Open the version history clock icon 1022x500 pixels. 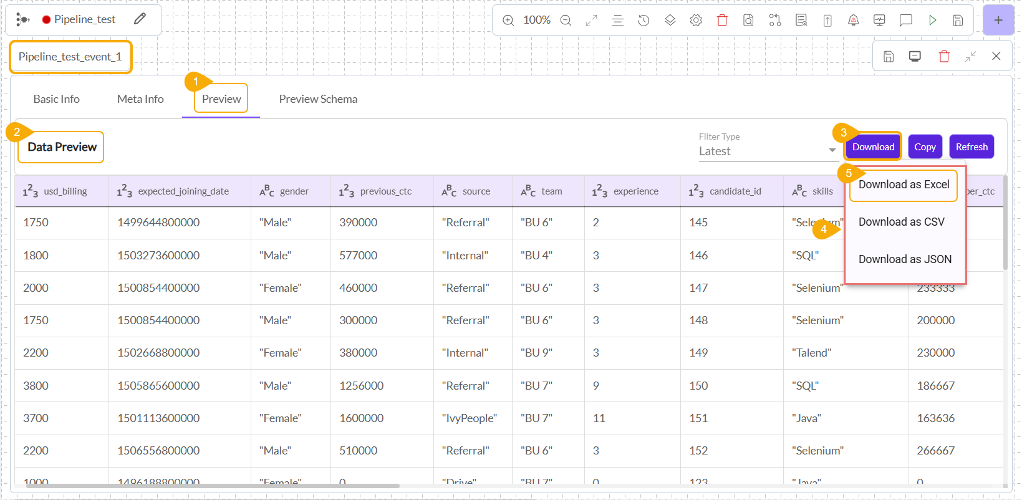[x=644, y=21]
